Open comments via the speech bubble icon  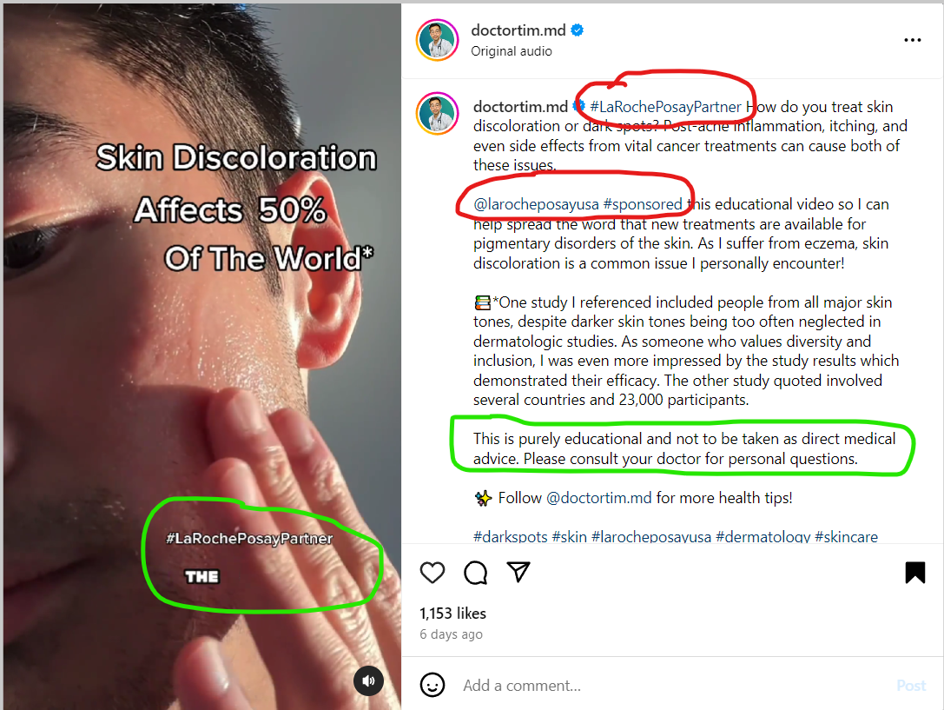click(x=476, y=572)
